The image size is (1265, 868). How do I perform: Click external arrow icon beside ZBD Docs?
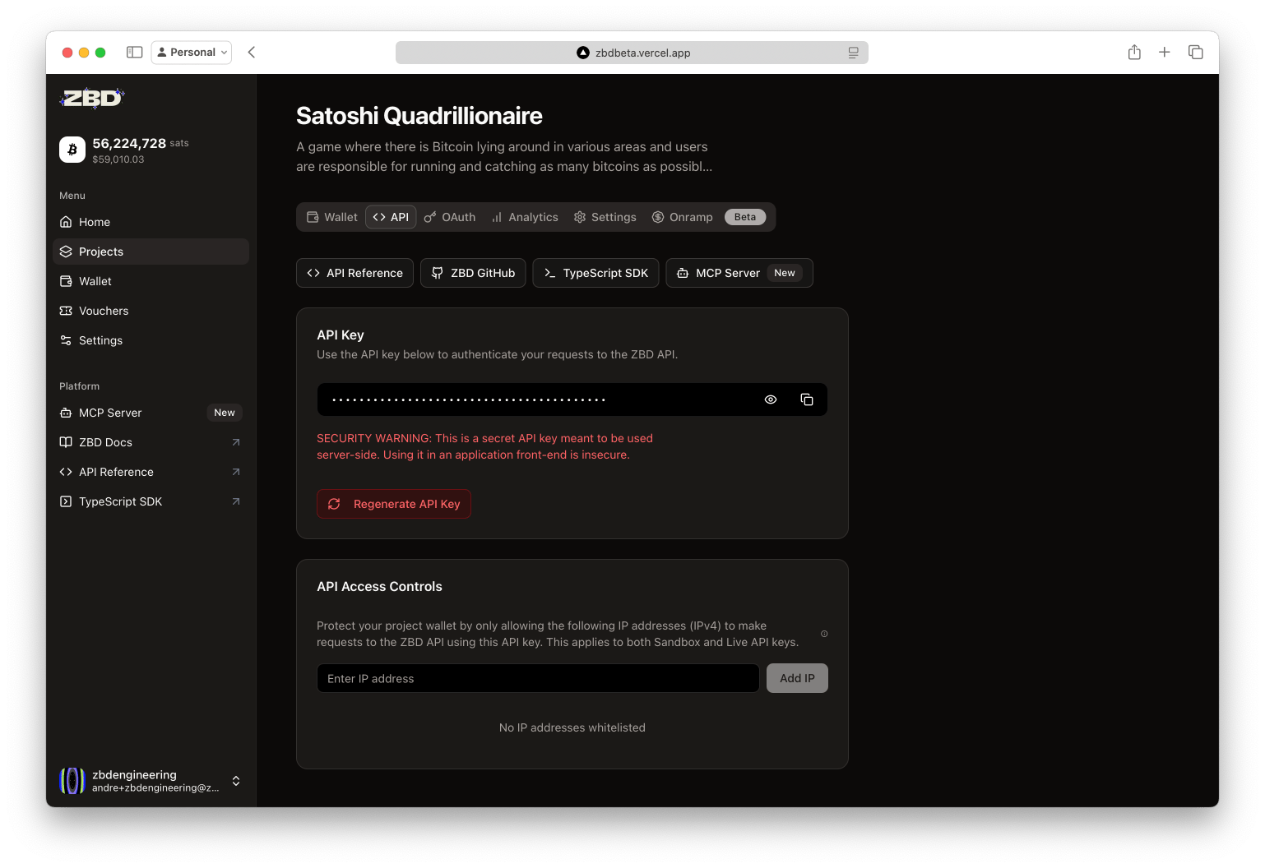[236, 442]
